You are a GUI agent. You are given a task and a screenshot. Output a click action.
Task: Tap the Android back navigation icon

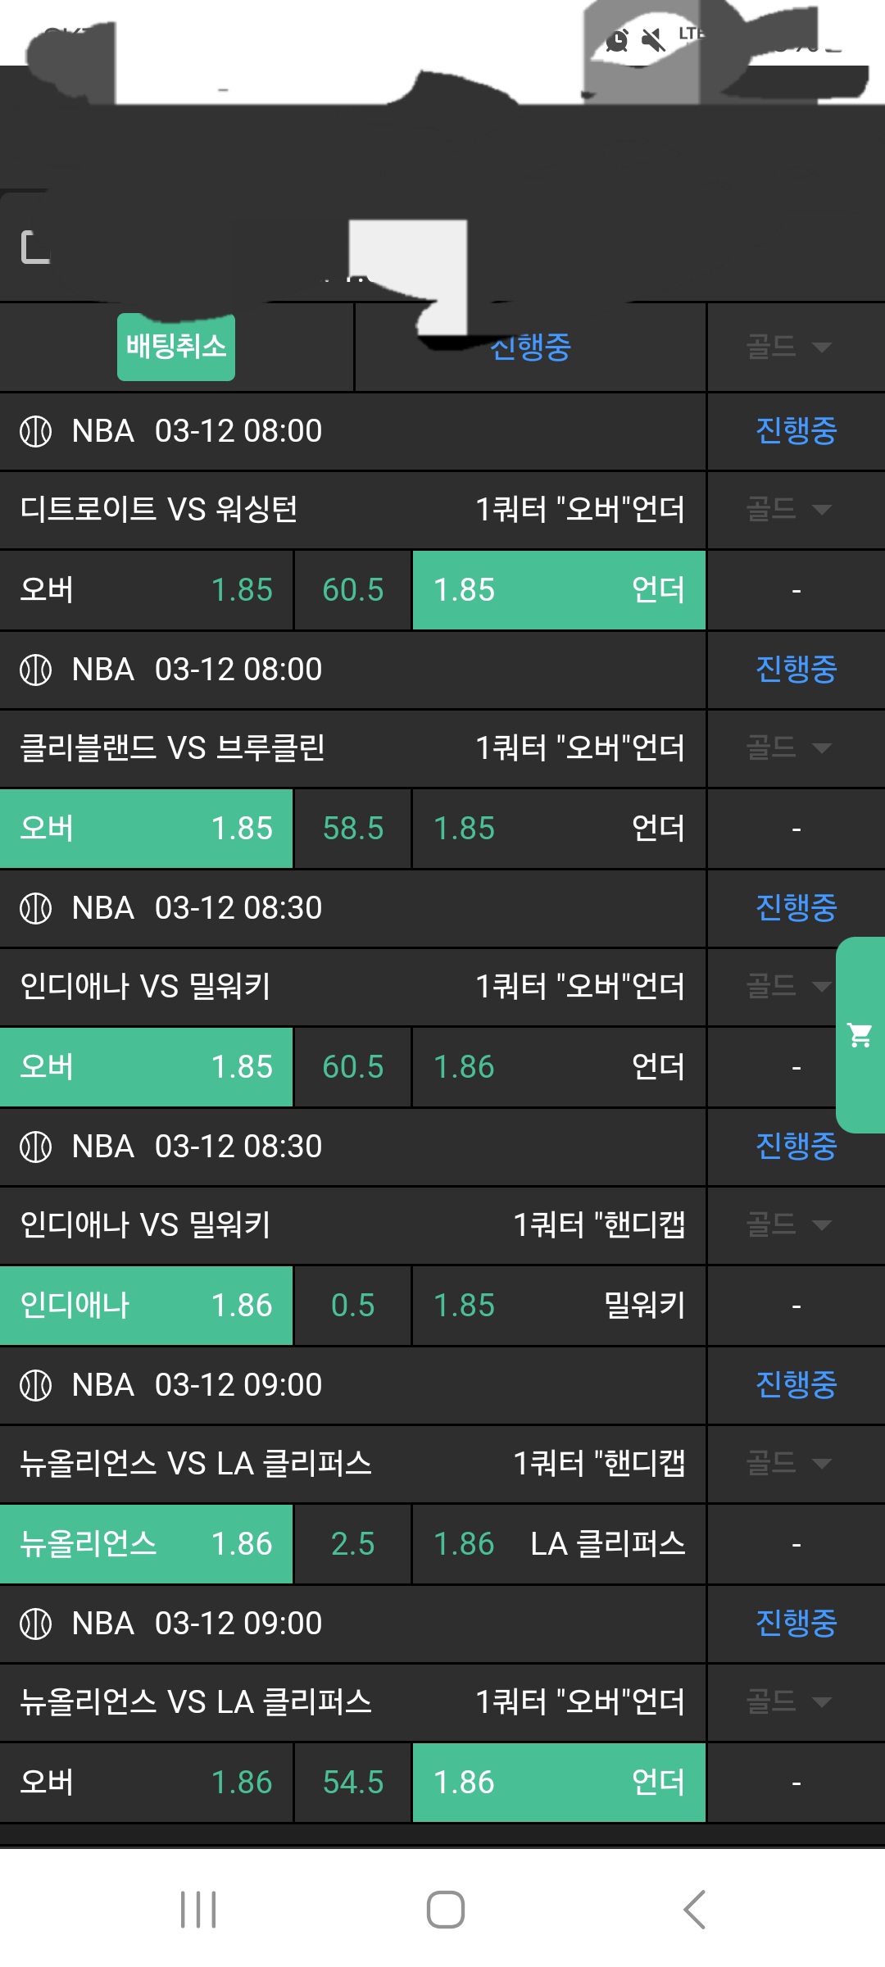point(694,1910)
